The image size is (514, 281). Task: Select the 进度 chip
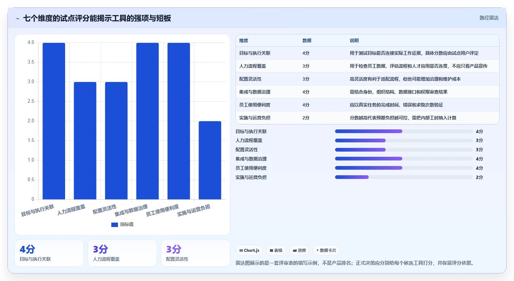tap(299, 250)
